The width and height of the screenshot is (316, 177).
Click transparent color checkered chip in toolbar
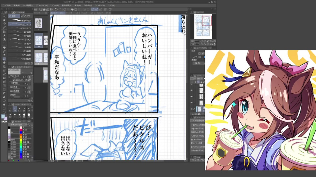tap(4, 122)
